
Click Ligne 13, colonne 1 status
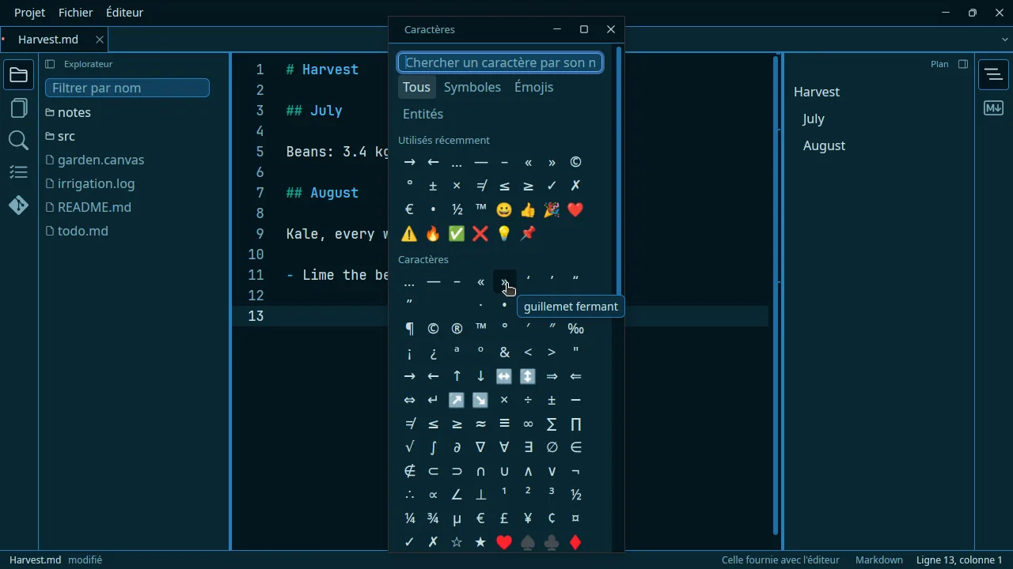[959, 560]
